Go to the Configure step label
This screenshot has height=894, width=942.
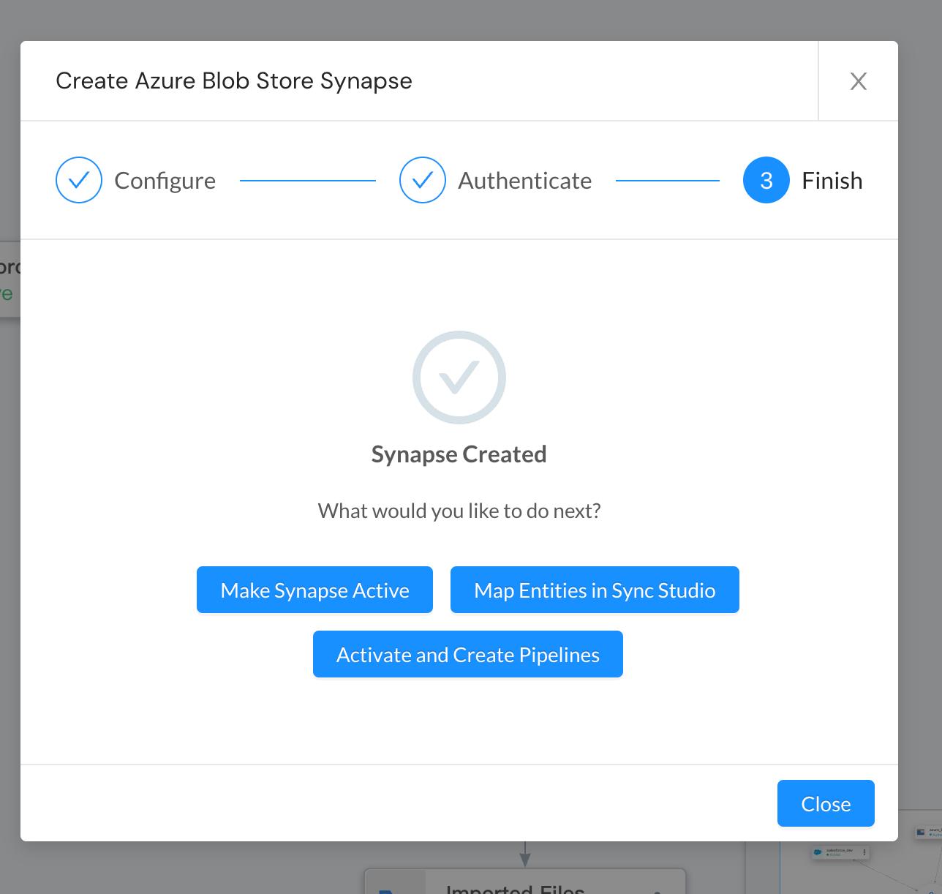165,181
